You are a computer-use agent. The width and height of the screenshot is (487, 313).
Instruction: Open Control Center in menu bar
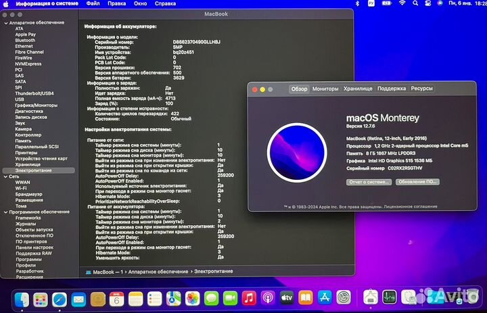[428, 3]
